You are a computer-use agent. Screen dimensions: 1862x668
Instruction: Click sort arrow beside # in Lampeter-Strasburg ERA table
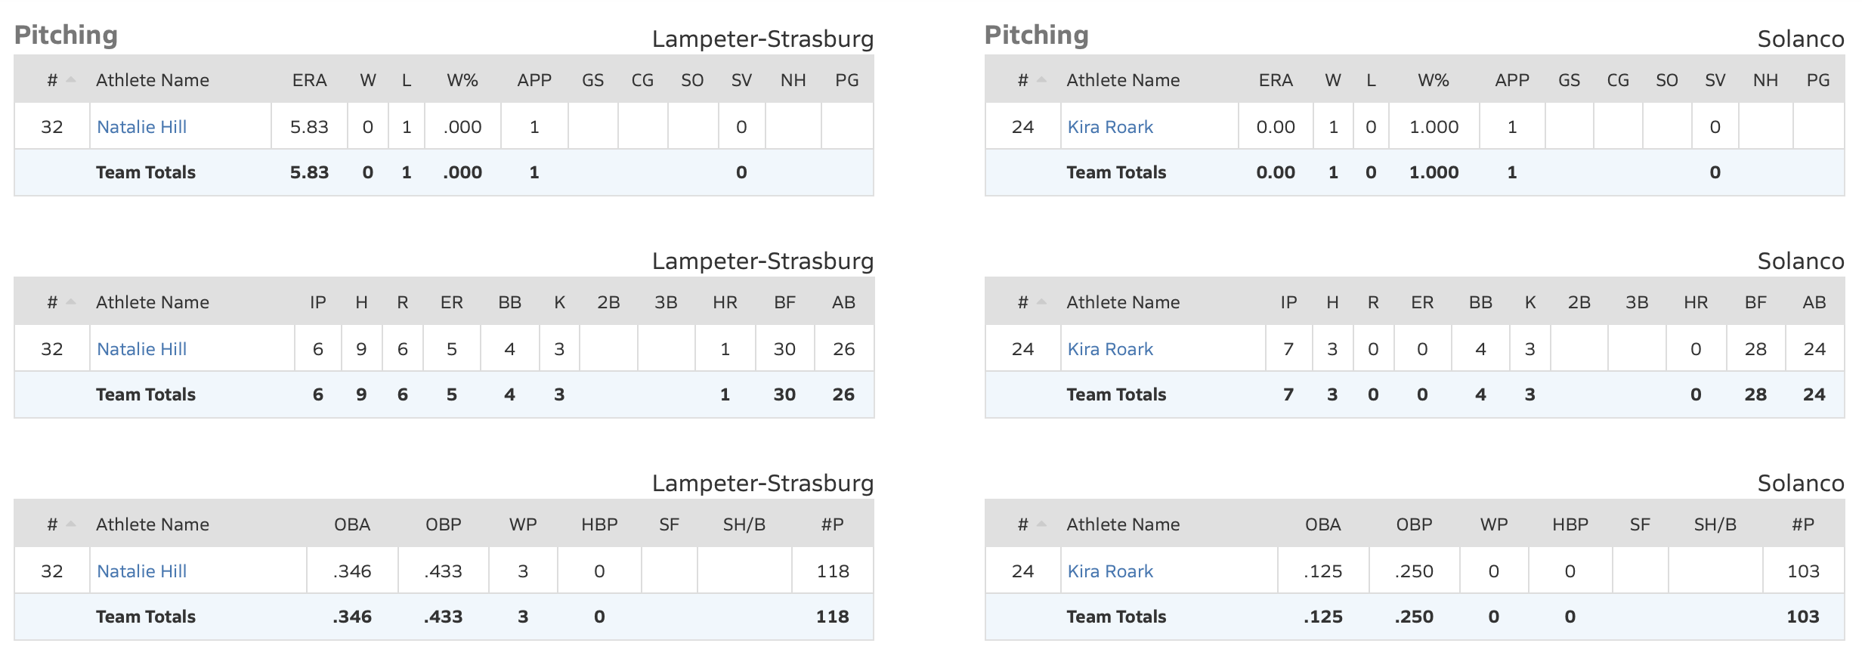(71, 80)
